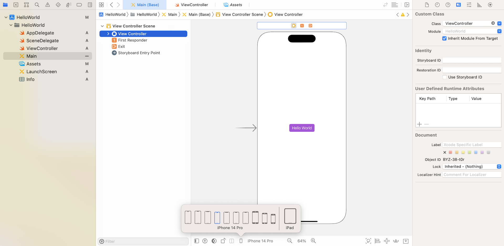The width and height of the screenshot is (504, 246).
Task: Open the Attributes inspector sliders icon
Action: 469,5
